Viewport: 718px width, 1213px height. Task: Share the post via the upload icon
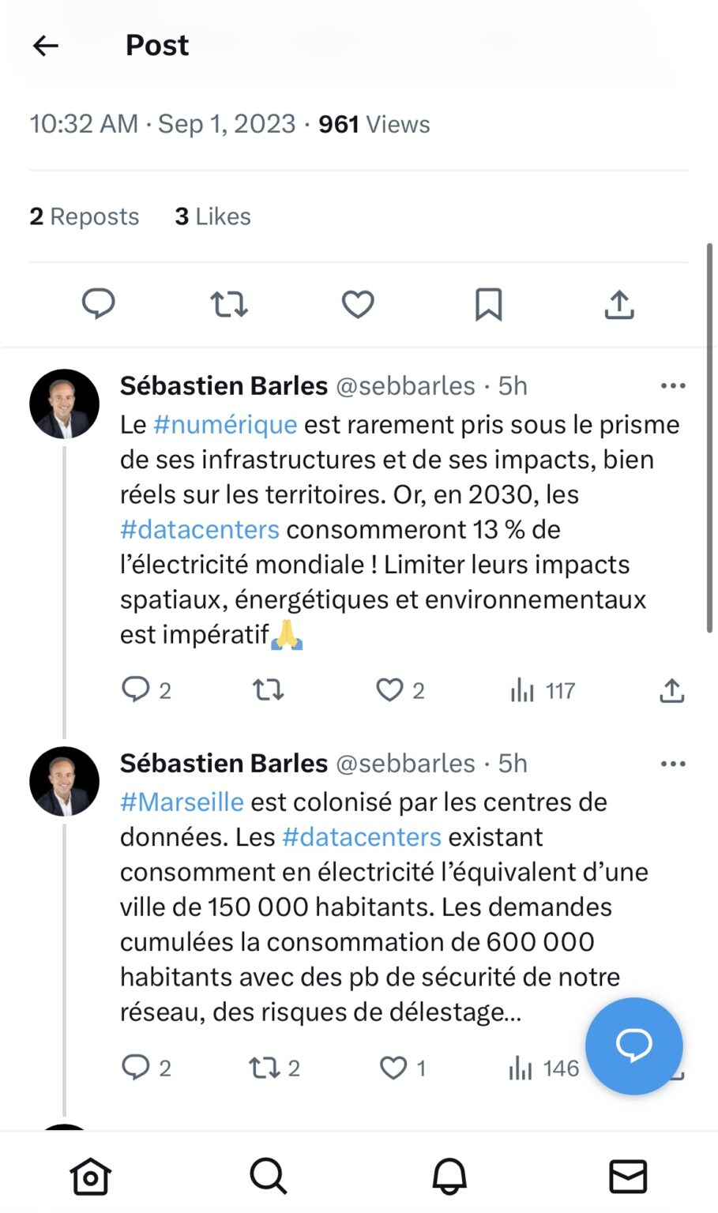coord(618,304)
